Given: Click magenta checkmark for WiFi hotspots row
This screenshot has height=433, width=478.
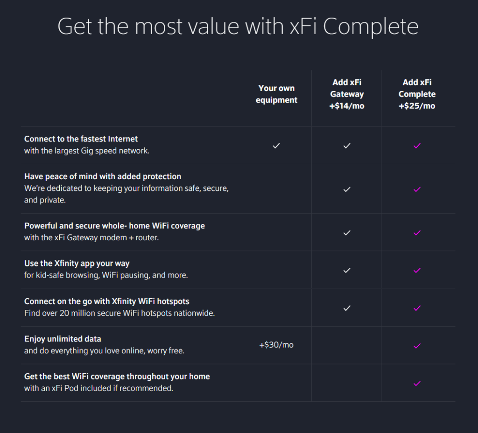Looking at the screenshot, I should (x=417, y=308).
